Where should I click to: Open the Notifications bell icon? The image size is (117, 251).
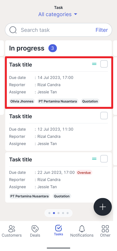tap(82, 229)
